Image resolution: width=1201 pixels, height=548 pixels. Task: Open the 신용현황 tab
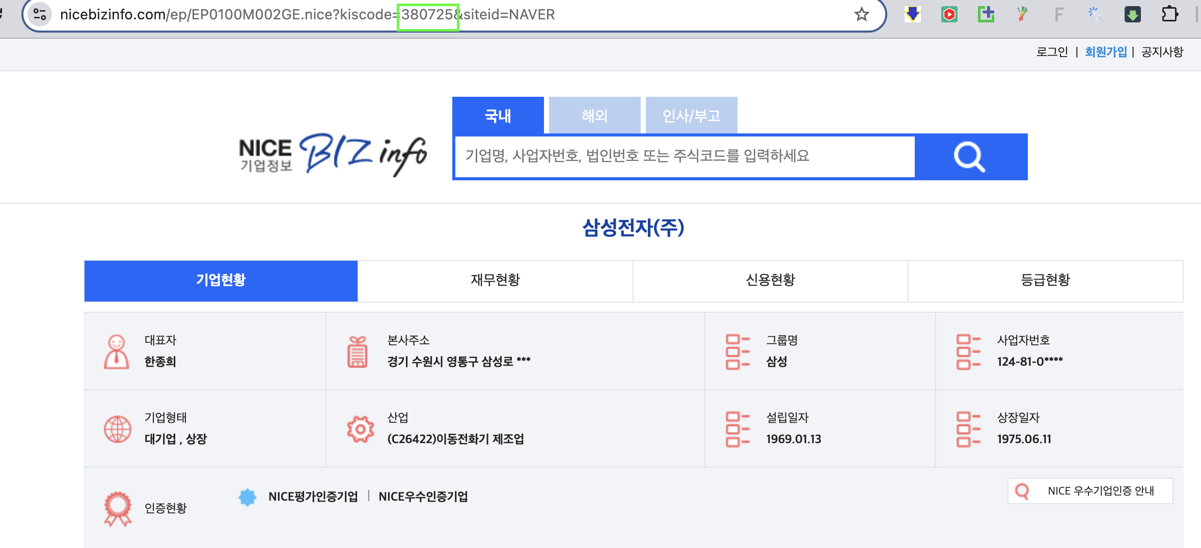pos(771,281)
